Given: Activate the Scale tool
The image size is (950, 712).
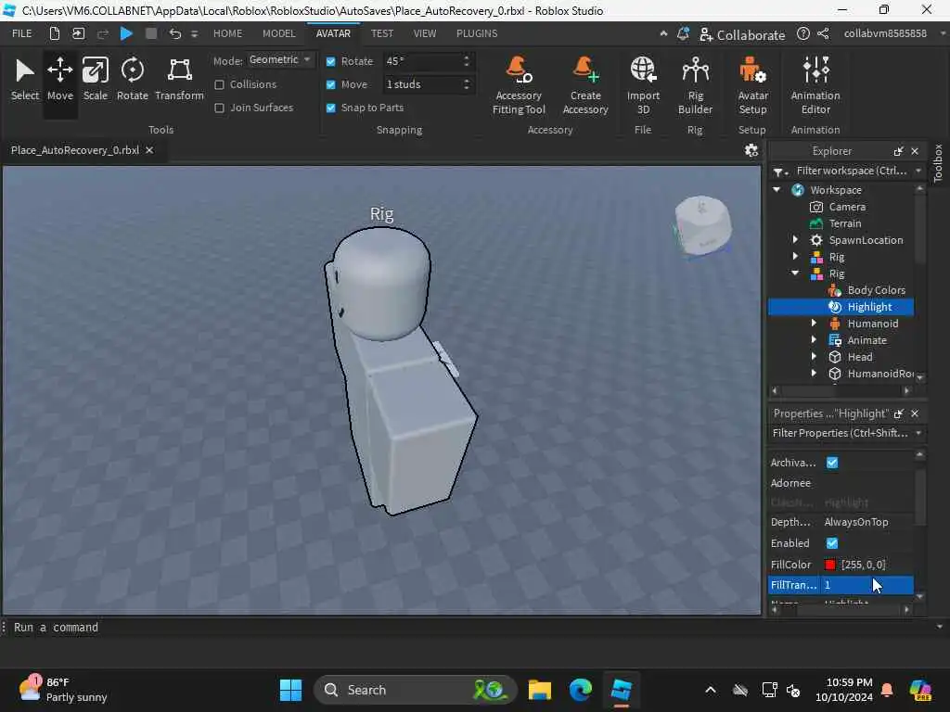Looking at the screenshot, I should (96, 81).
